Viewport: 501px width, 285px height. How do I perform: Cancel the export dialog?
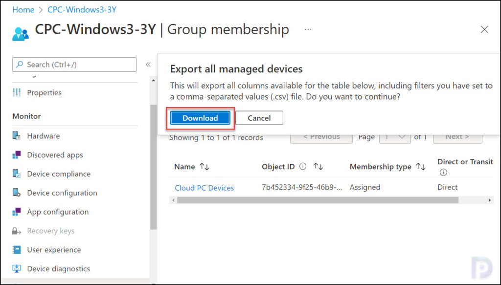(259, 118)
